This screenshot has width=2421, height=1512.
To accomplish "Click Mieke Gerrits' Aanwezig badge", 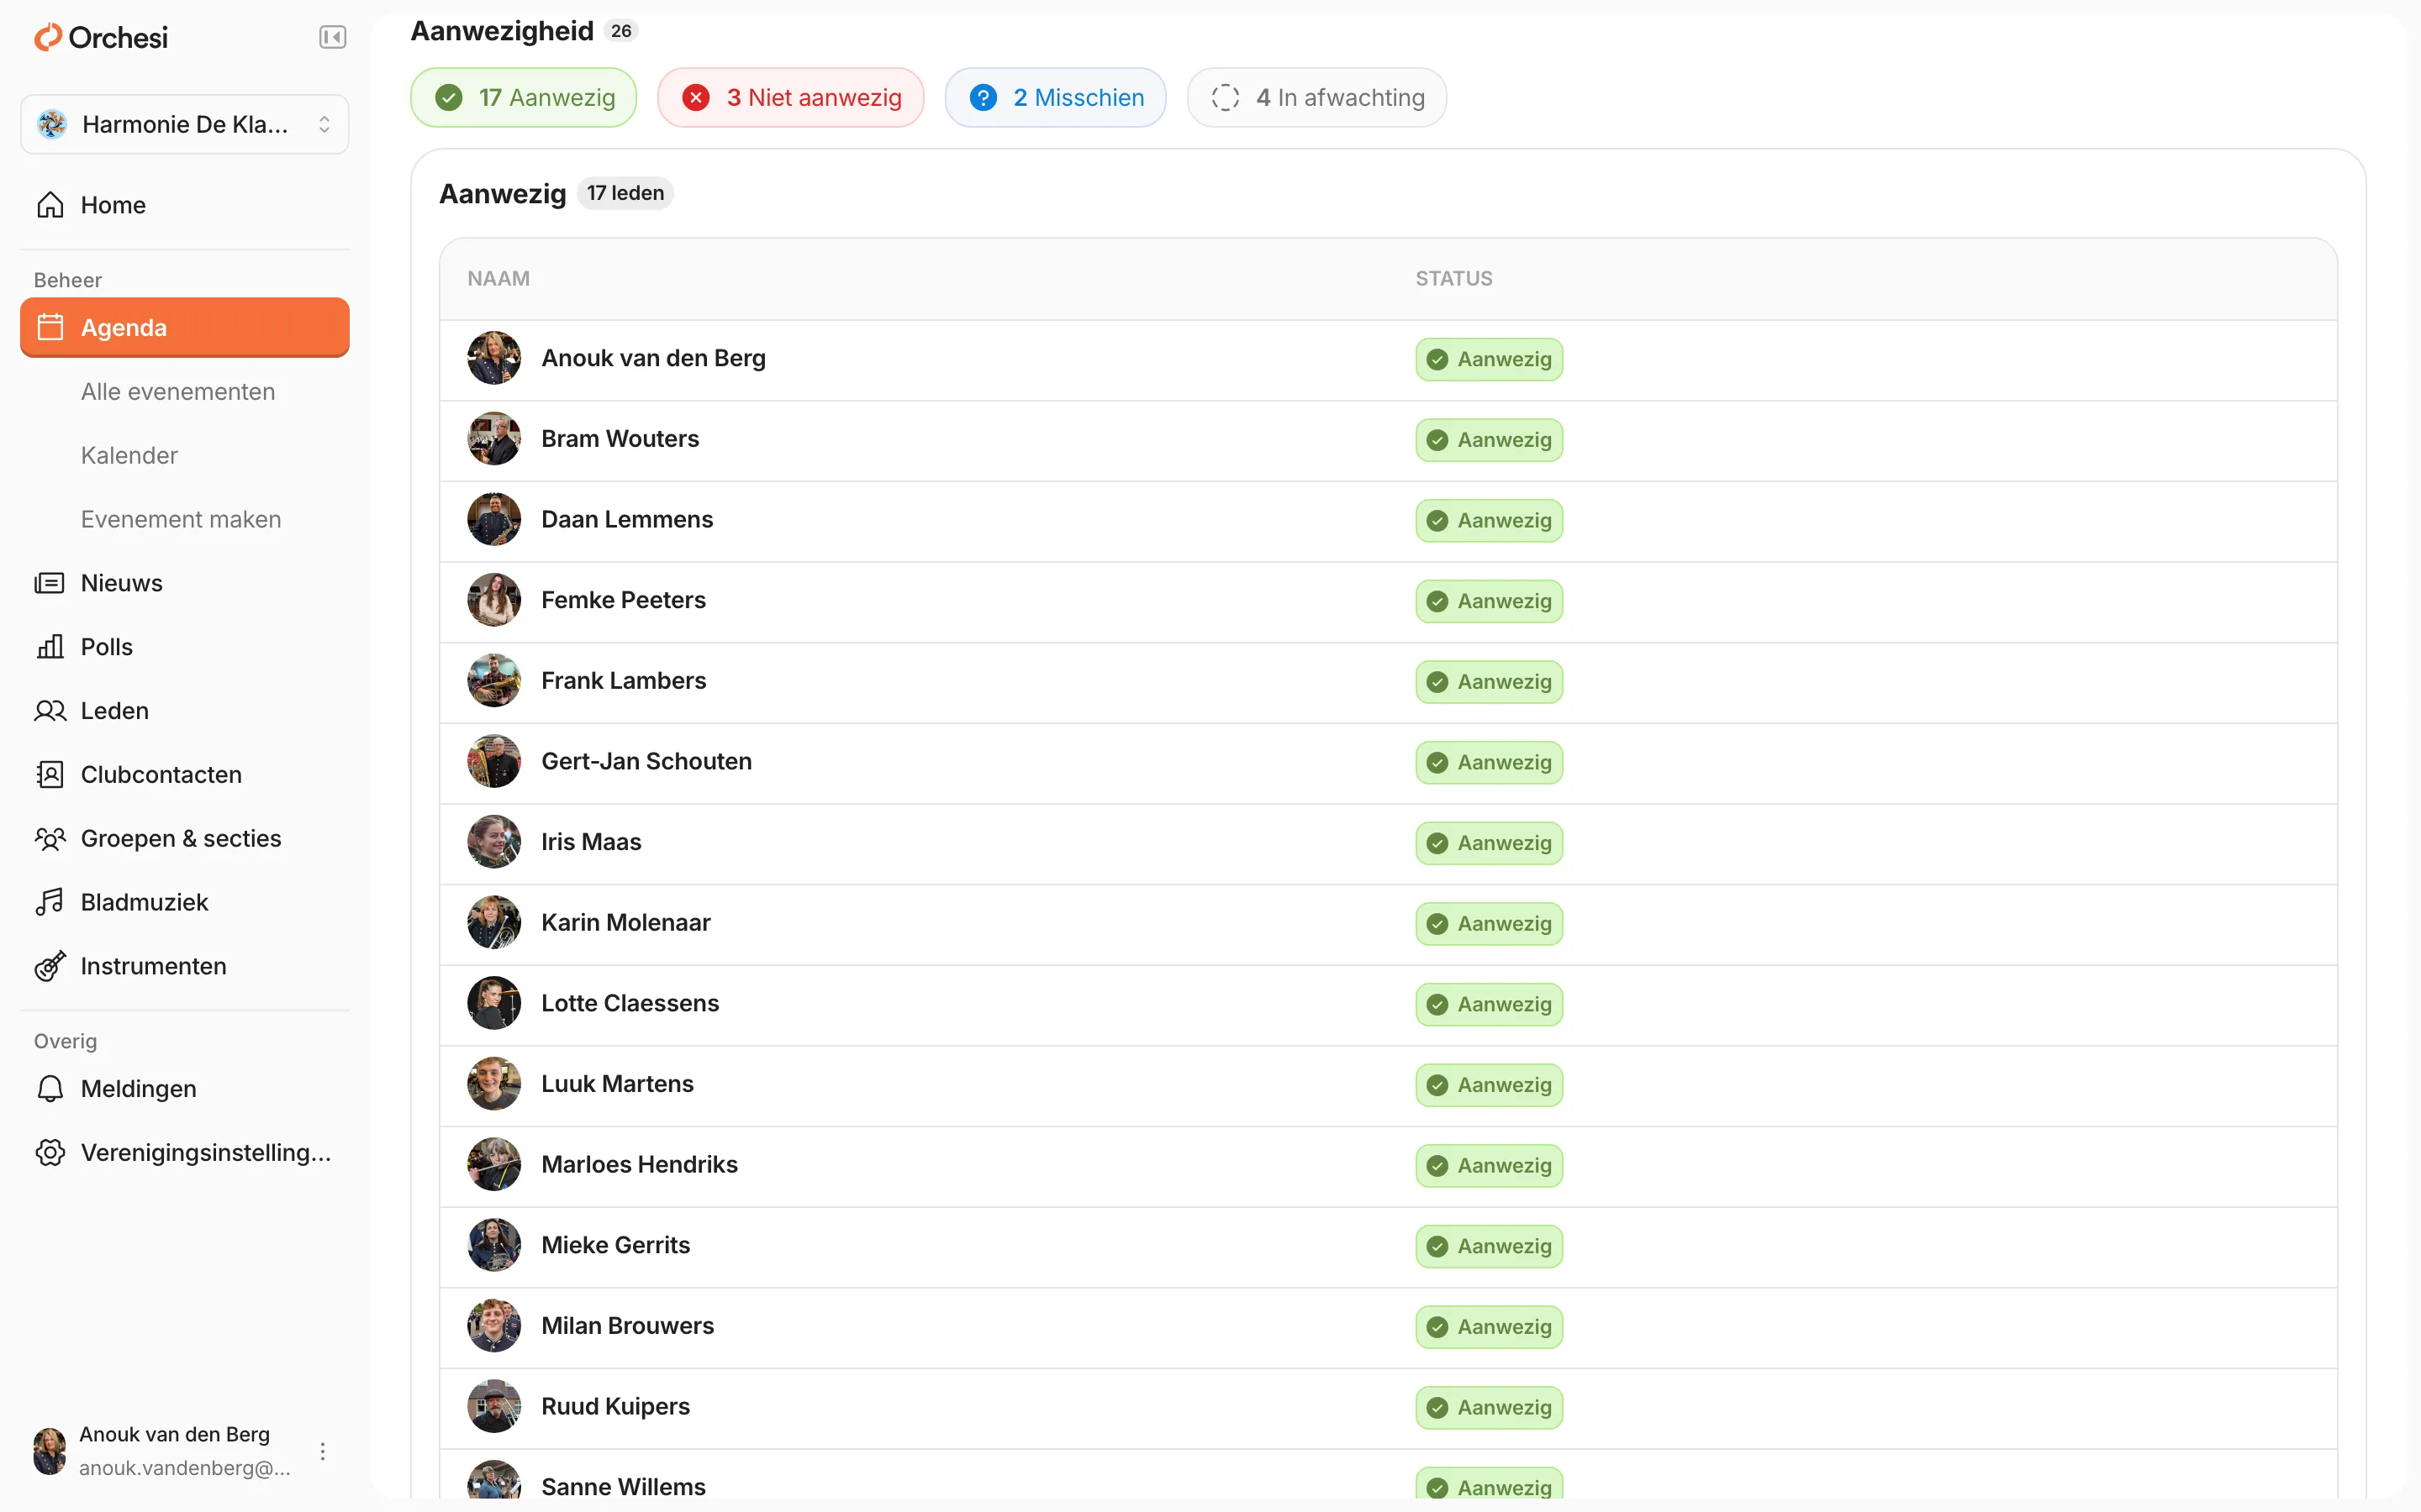I will pos(1489,1246).
